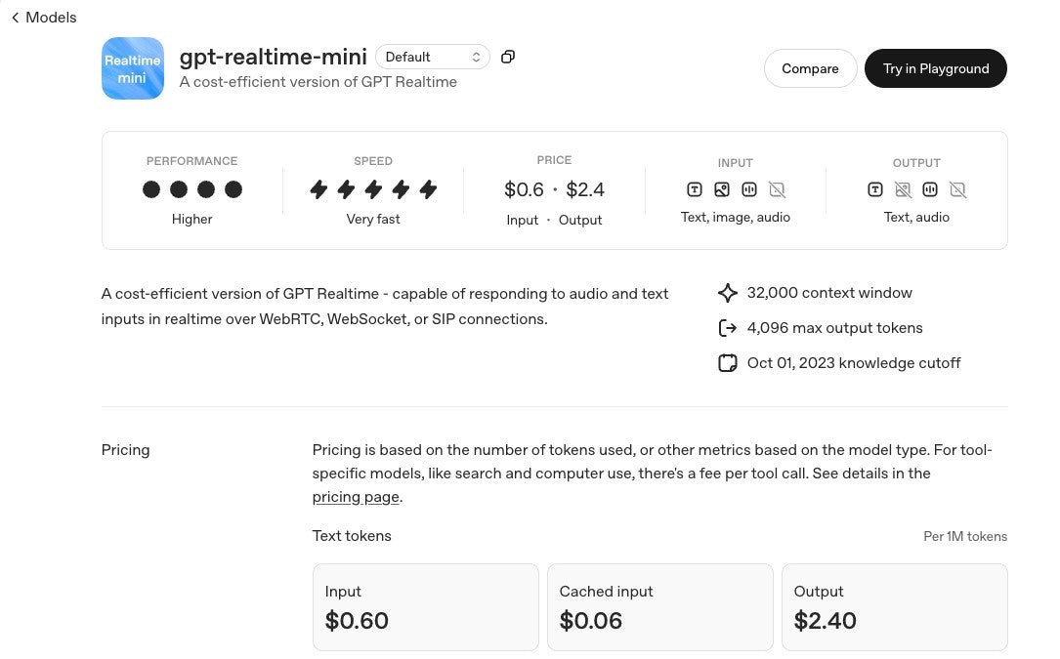
Task: Click the text output modality icon
Action: (875, 189)
